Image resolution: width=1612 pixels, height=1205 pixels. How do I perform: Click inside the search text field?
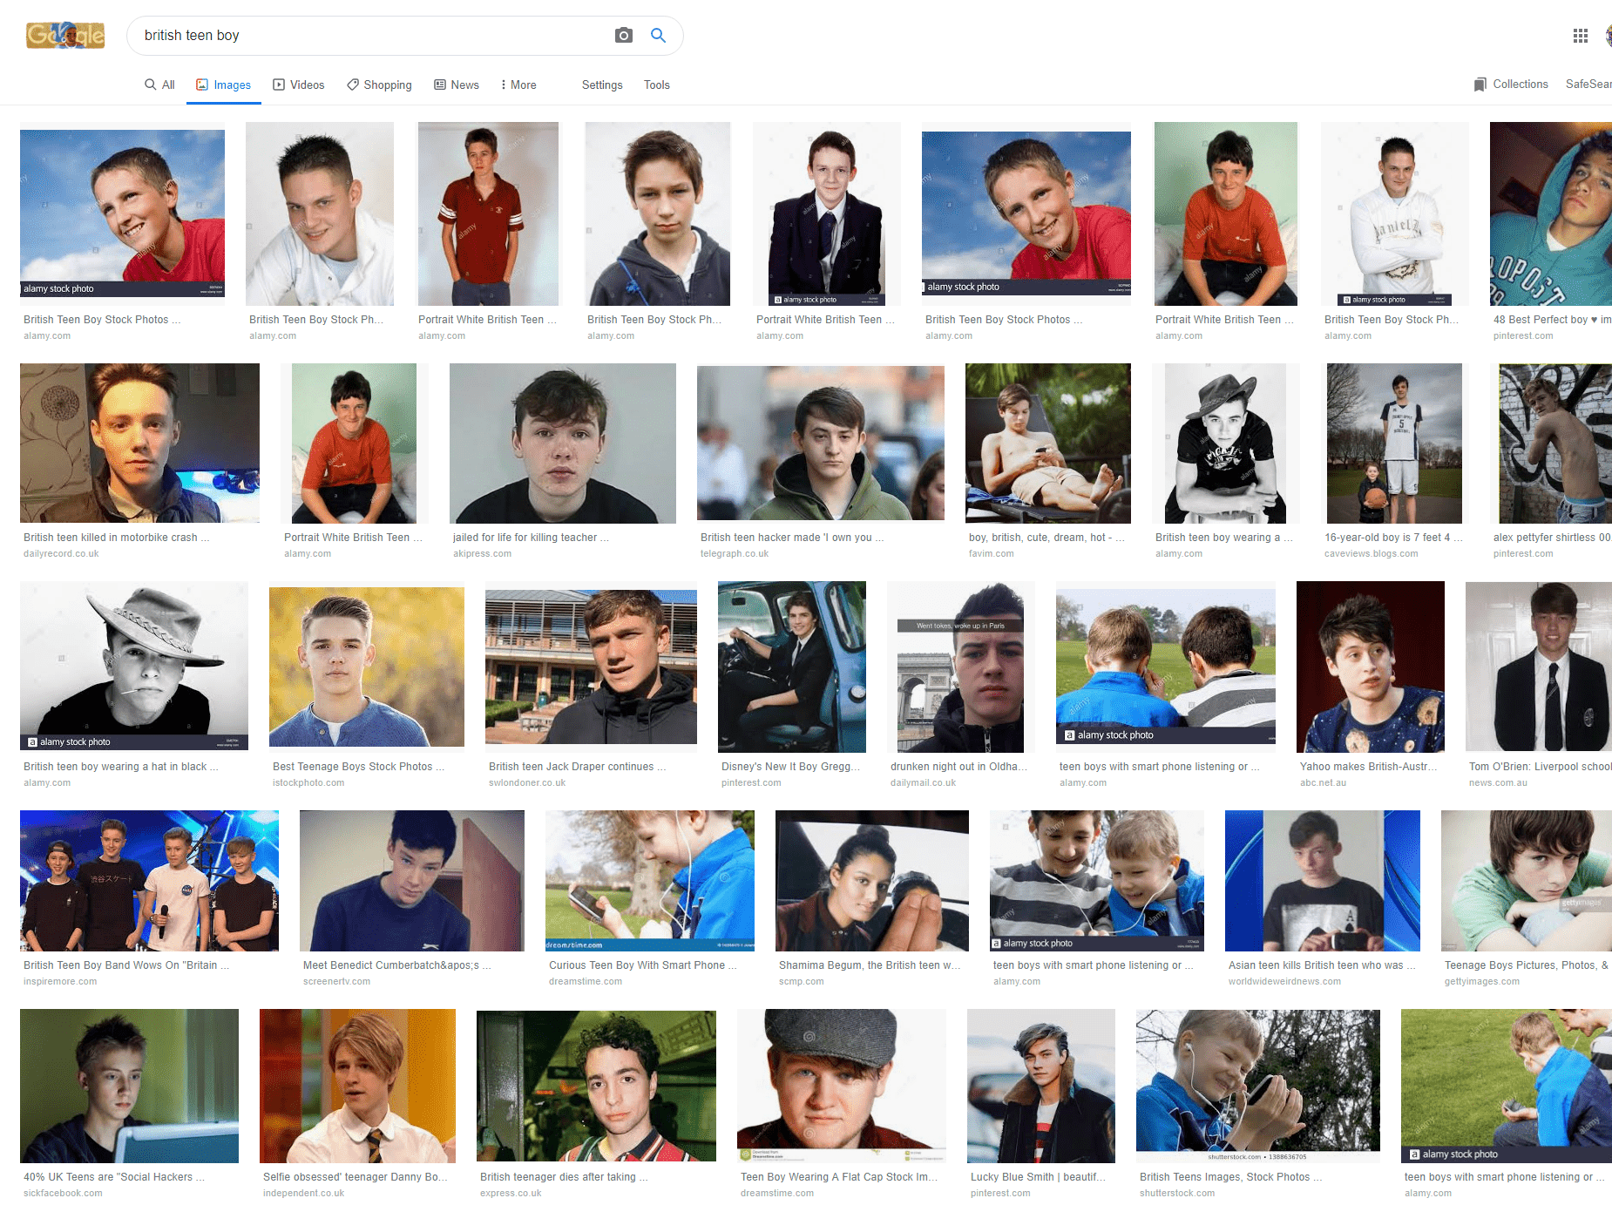click(x=366, y=36)
